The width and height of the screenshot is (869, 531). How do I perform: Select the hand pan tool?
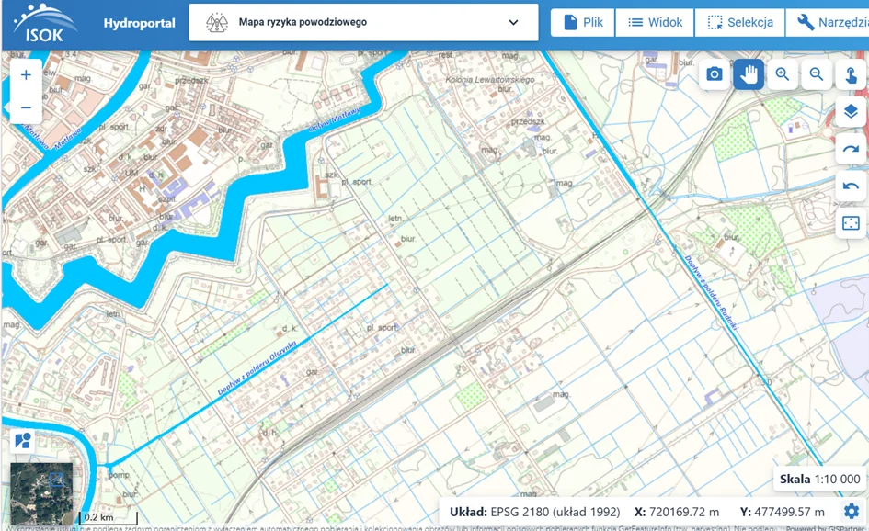click(x=749, y=74)
